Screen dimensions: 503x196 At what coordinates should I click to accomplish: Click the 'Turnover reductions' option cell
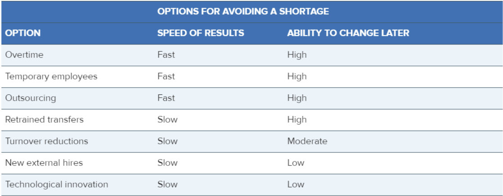click(x=47, y=141)
